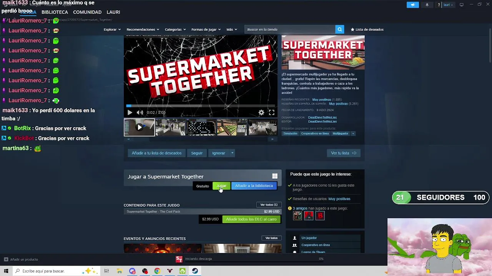Image resolution: width=492 pixels, height=276 pixels.
Task: Expand the Explorar store menu
Action: [x=112, y=30]
